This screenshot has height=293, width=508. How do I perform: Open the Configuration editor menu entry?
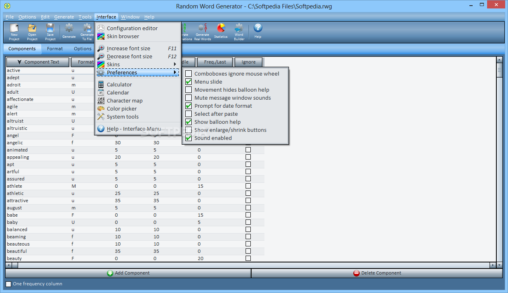(x=138, y=28)
